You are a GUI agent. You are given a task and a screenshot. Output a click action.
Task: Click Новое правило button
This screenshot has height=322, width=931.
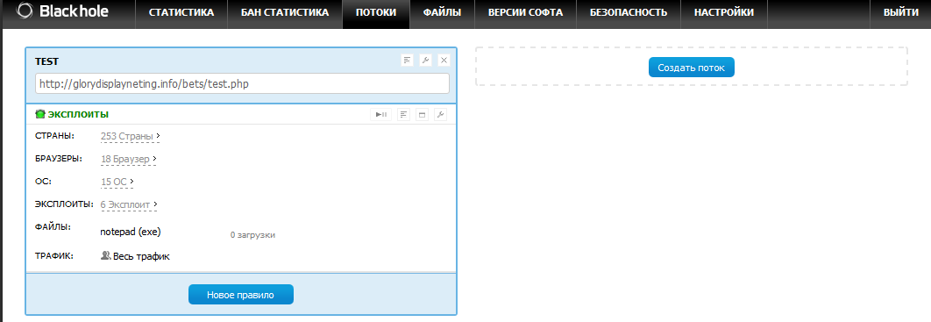[240, 295]
